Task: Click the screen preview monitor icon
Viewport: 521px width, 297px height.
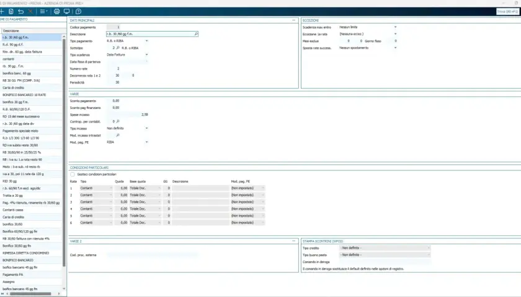Action: point(66,11)
